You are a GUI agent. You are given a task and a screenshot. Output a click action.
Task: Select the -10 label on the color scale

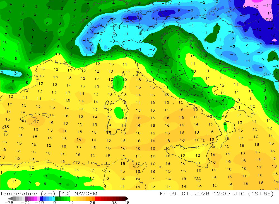39,203
